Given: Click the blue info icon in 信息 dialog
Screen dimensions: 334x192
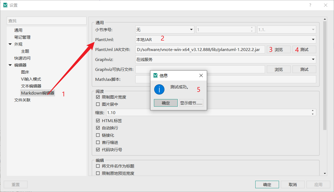Looking at the screenshot, I should coord(159,89).
